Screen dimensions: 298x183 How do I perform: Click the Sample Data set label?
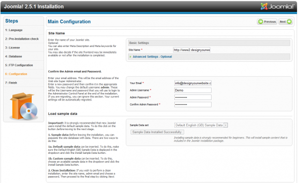139,125
